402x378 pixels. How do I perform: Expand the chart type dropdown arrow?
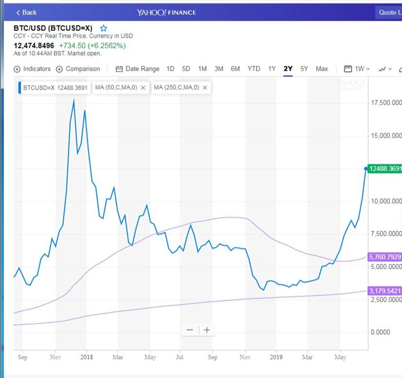[x=390, y=69]
